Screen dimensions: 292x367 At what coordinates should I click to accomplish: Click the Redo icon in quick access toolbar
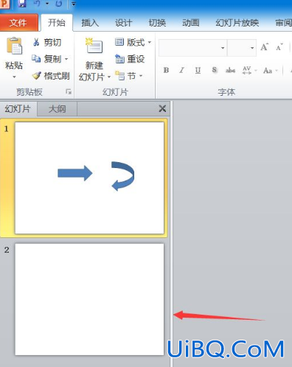[58, 3]
